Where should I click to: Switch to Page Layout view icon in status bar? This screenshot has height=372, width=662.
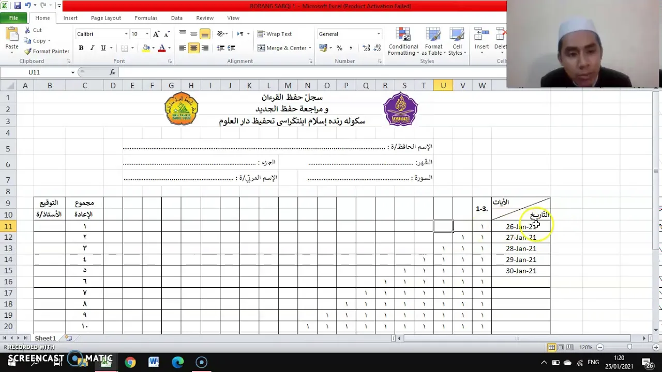click(x=561, y=347)
